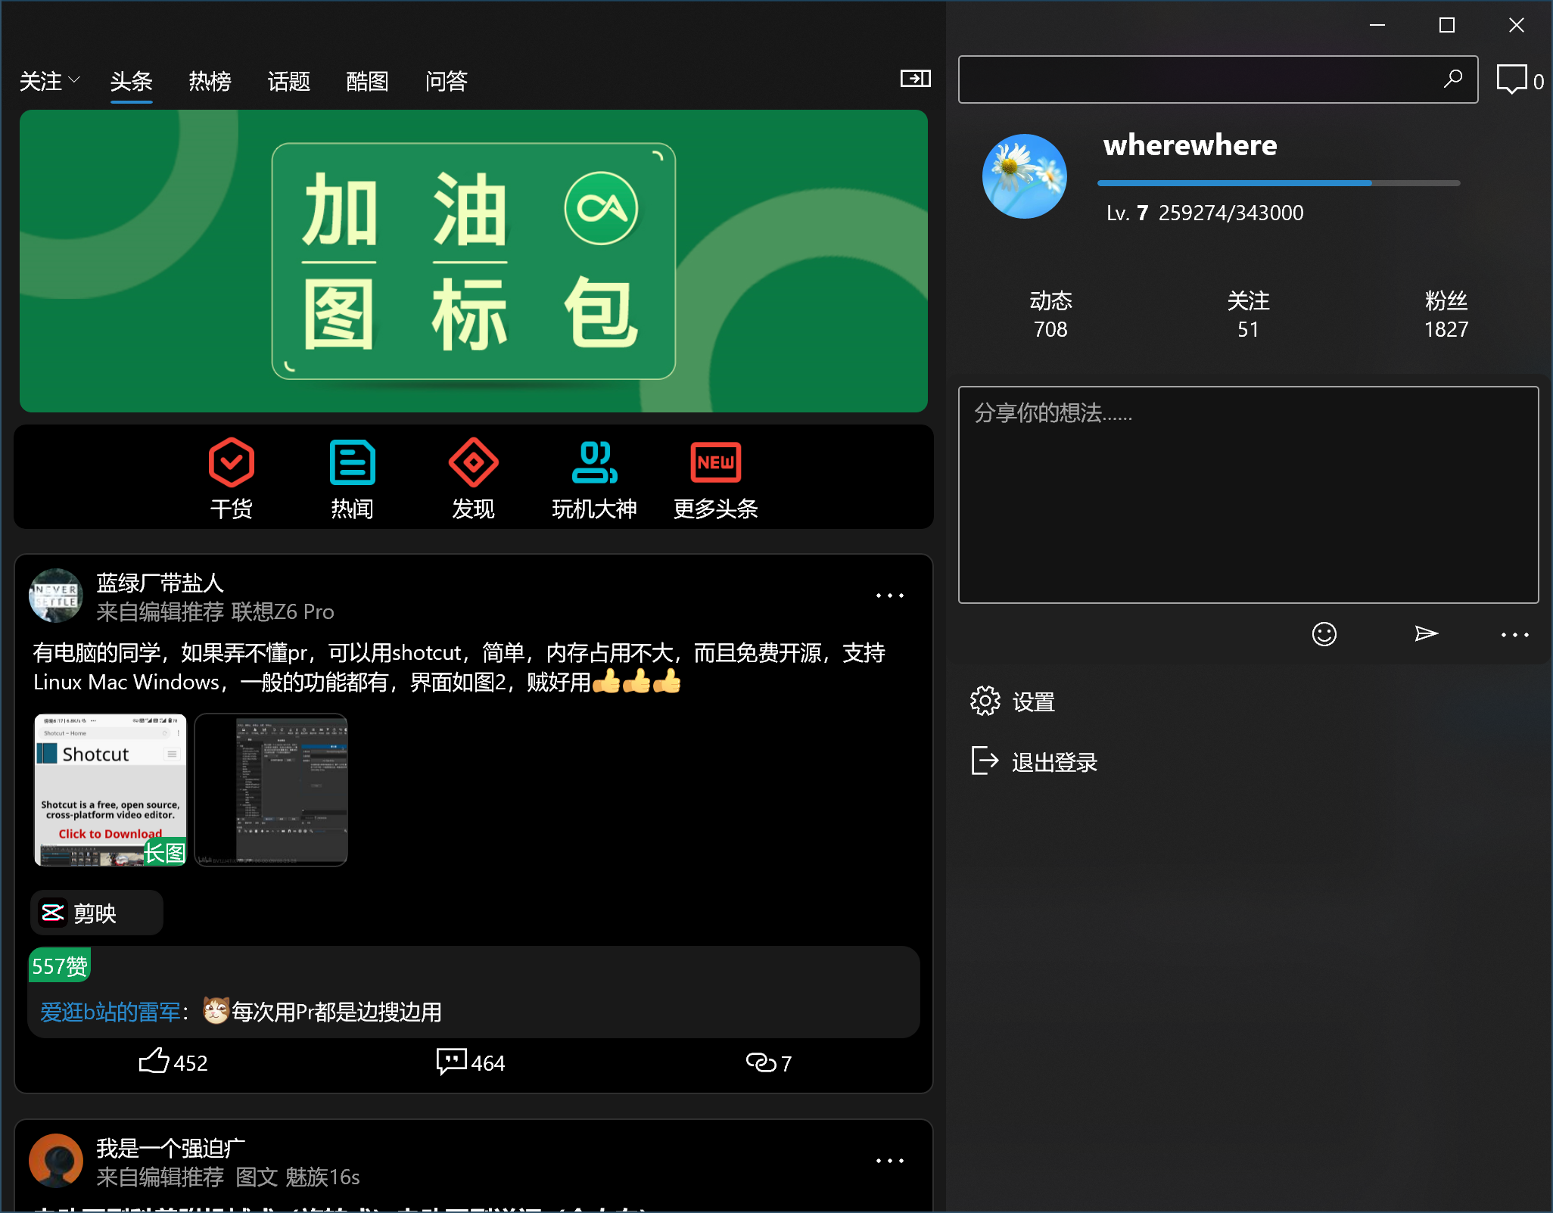Insert emoji with smiley icon
This screenshot has height=1213, width=1553.
click(x=1324, y=634)
